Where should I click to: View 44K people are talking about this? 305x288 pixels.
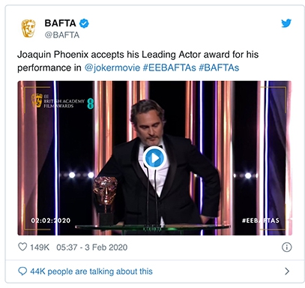click(x=91, y=271)
